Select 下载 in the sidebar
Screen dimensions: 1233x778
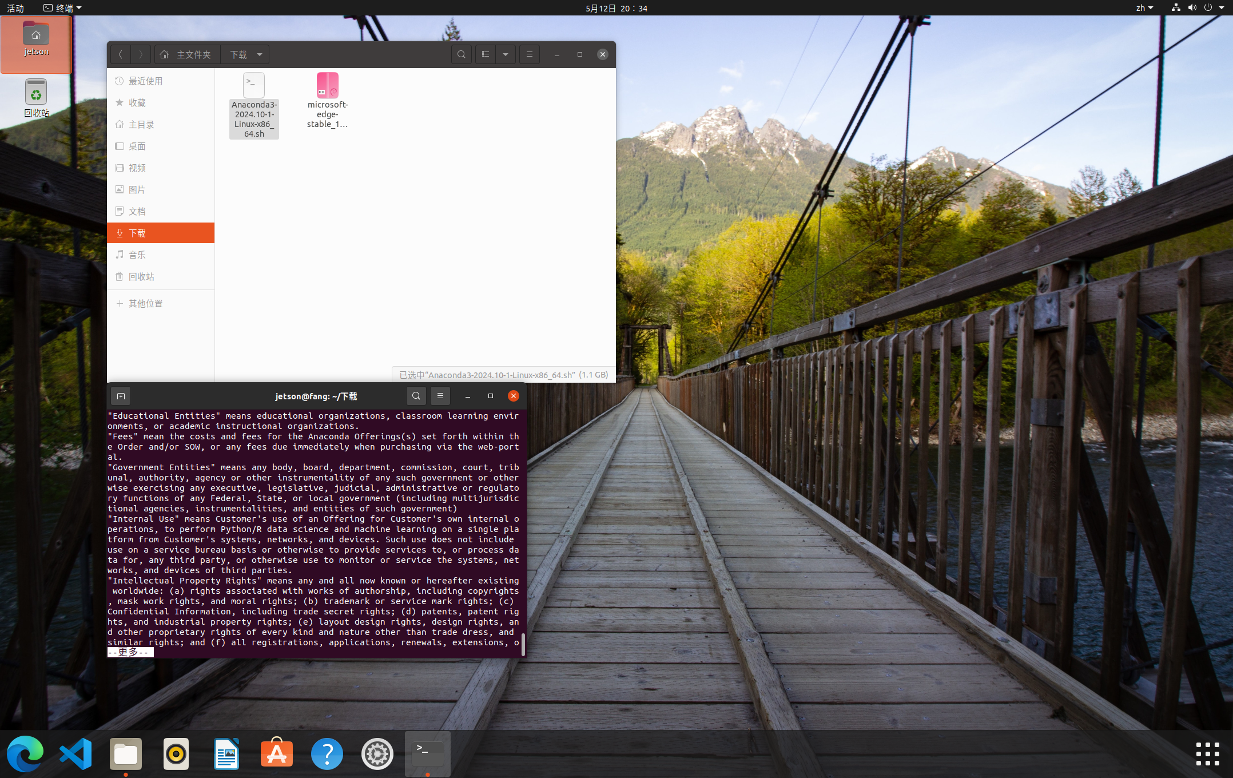pos(161,233)
